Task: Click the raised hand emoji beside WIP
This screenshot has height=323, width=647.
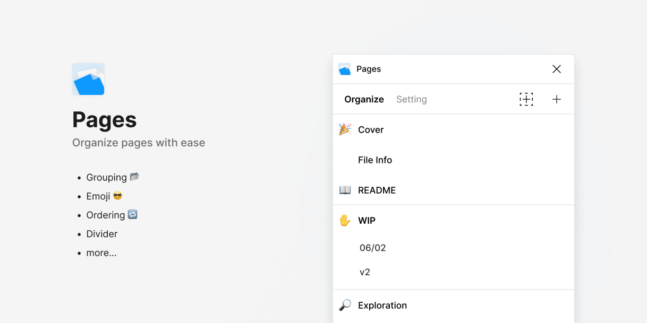Action: coord(345,220)
